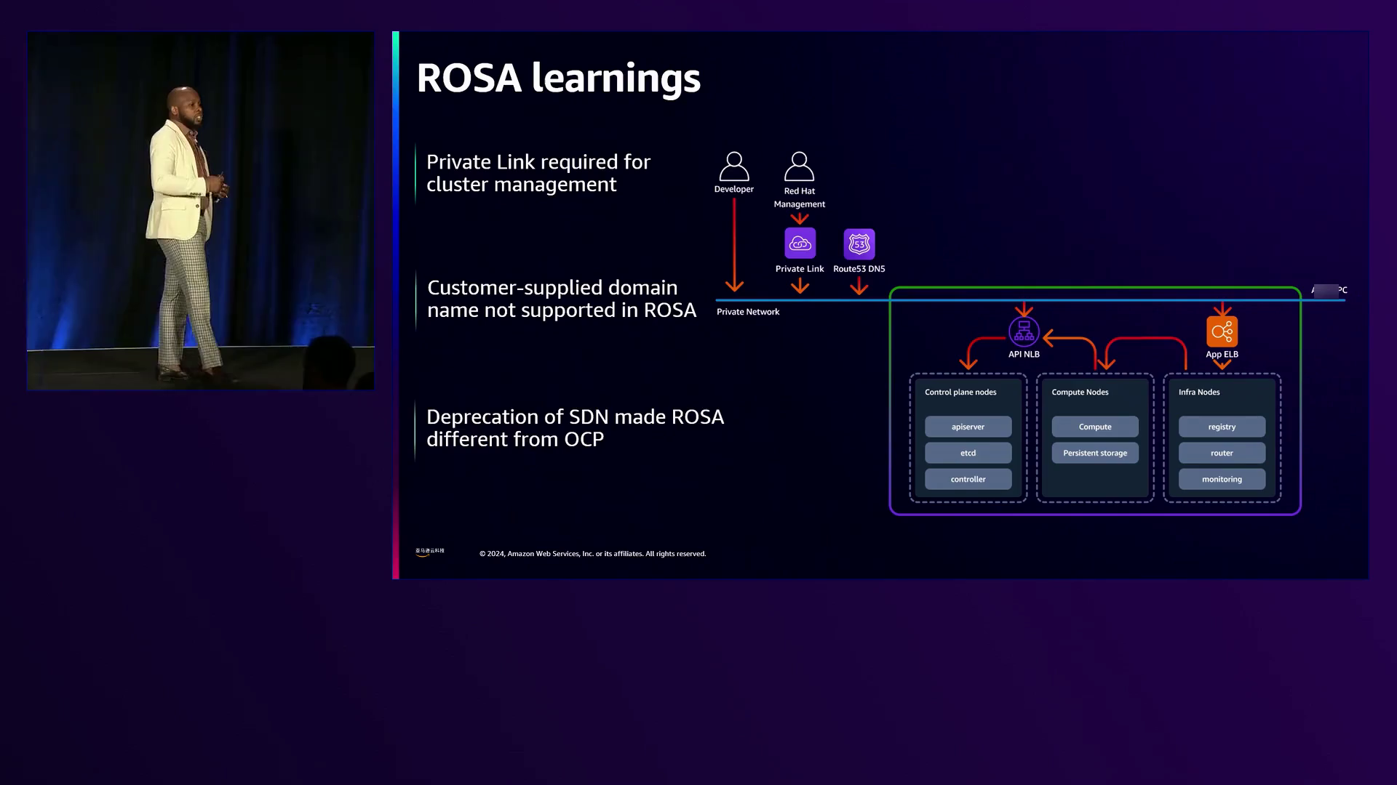Click the Persistent storage box
The image size is (1397, 785).
click(1094, 453)
